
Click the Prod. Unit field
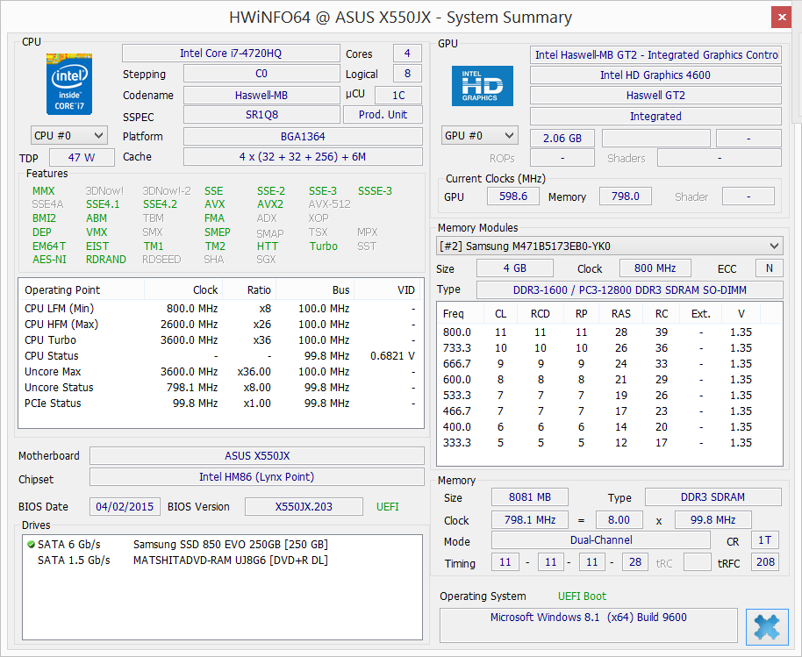(383, 115)
